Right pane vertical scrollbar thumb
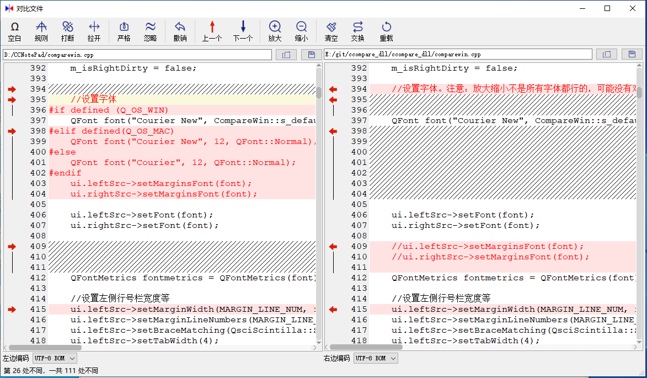This screenshot has height=378, width=647. 639,93
